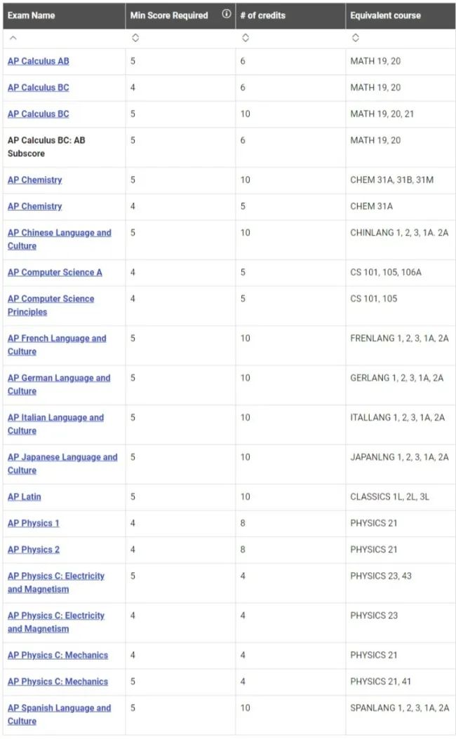
Task: Open AP Japanese Language and Culture link
Action: pyautogui.click(x=62, y=463)
